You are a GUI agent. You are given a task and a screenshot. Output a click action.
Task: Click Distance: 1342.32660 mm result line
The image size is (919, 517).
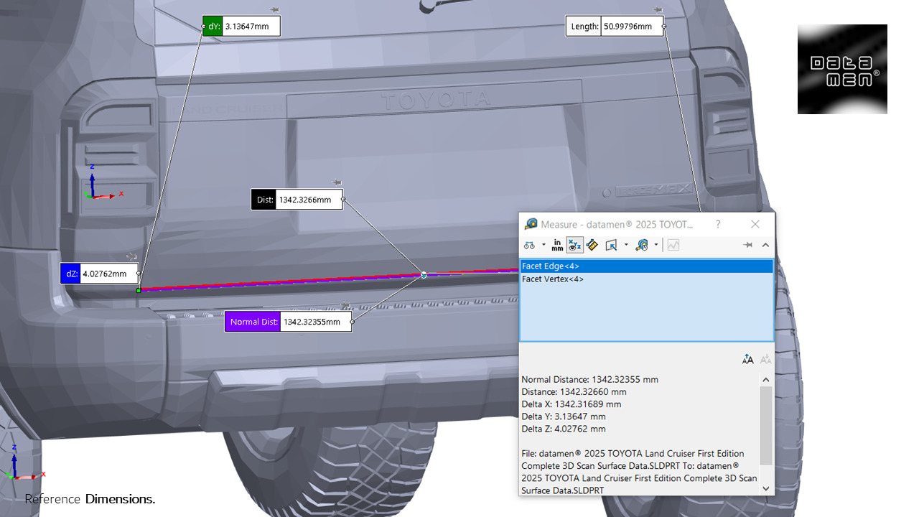(x=574, y=392)
